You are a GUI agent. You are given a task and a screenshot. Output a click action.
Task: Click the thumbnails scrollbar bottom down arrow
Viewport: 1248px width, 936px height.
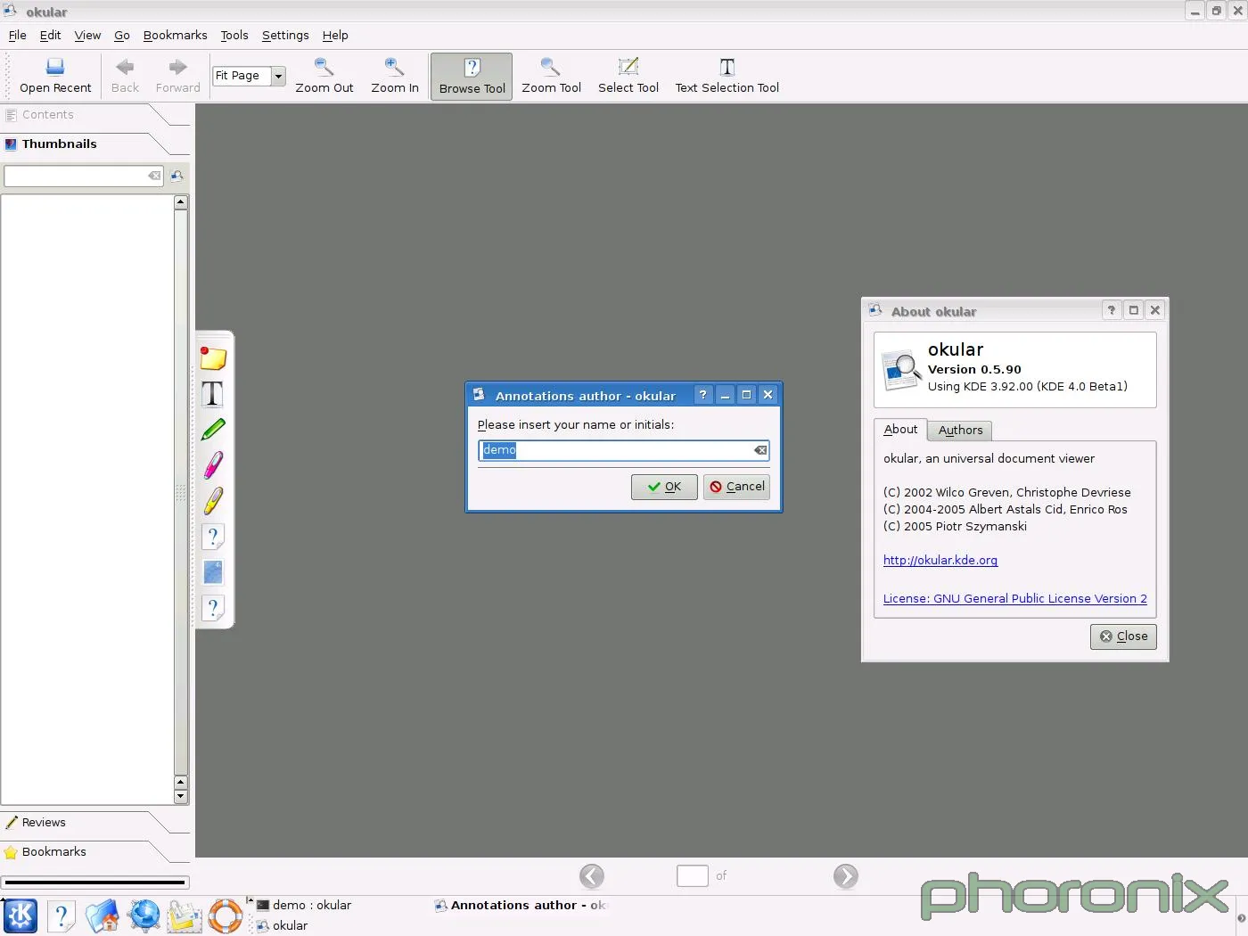181,797
